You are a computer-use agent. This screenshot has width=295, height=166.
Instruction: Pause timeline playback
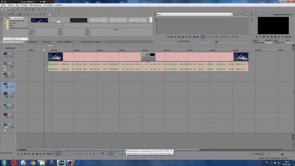33,154
